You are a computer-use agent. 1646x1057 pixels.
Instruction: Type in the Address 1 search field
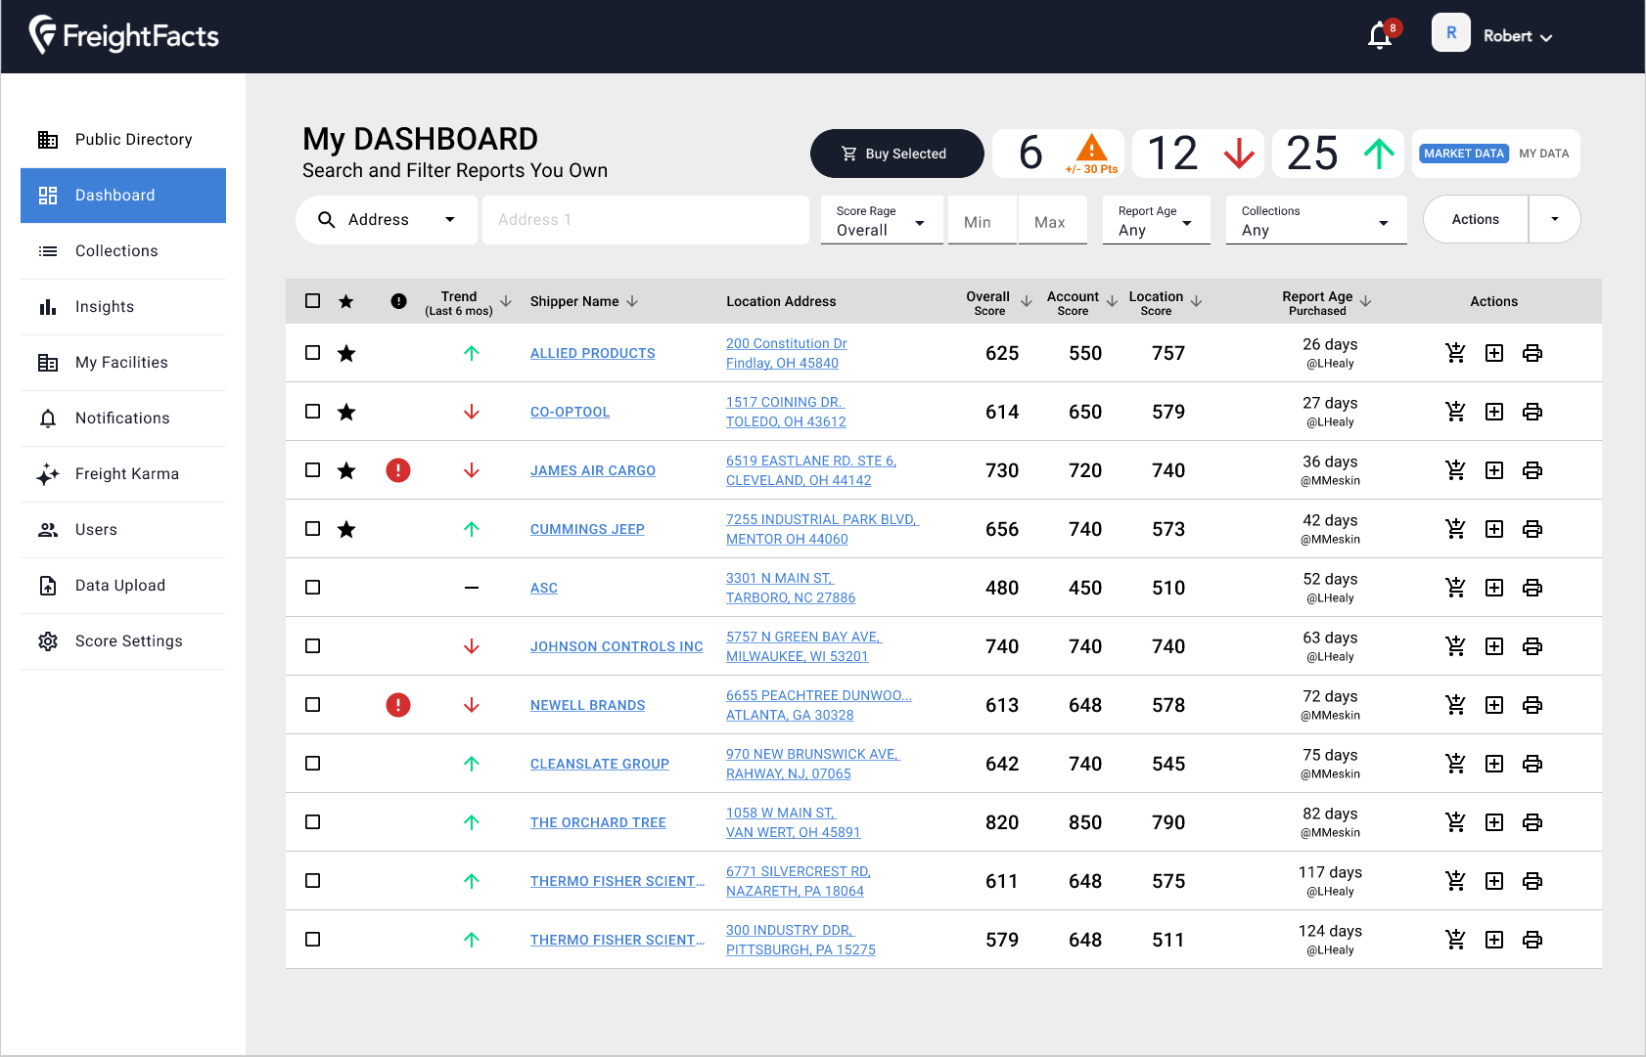[x=646, y=220]
